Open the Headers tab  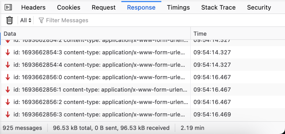tap(33, 7)
